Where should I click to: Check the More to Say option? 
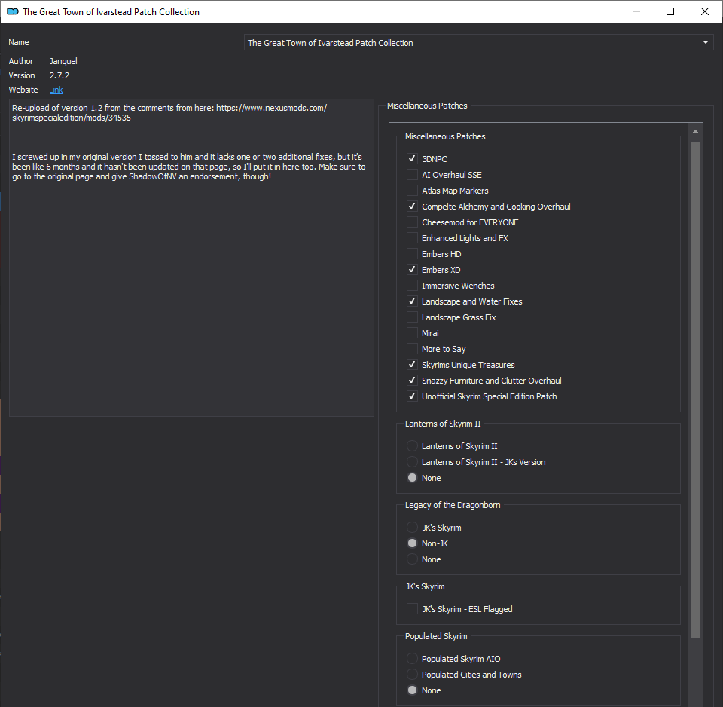click(x=412, y=349)
